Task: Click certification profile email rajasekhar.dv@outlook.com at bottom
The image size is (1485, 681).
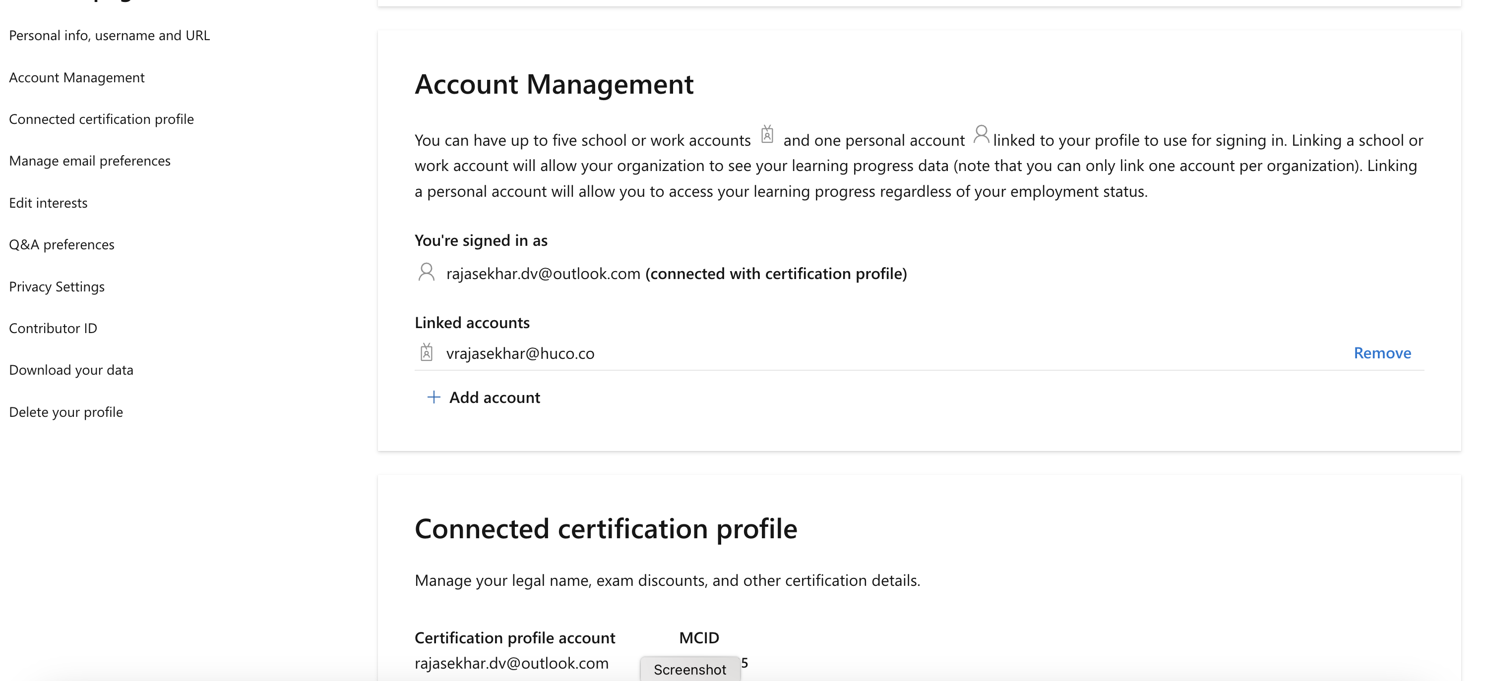Action: [x=511, y=663]
